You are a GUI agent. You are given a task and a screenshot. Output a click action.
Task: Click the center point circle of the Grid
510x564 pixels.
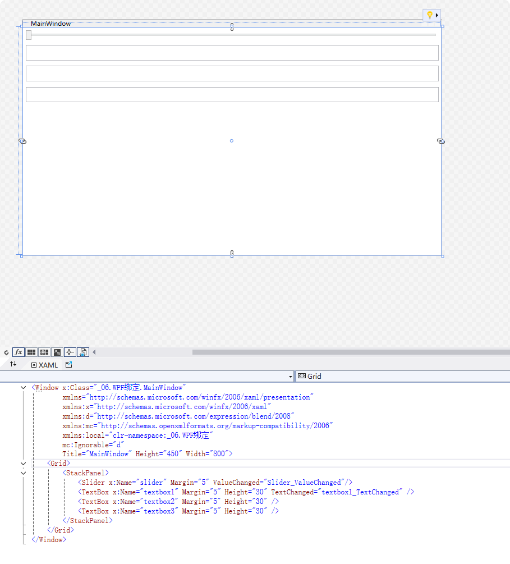(232, 141)
